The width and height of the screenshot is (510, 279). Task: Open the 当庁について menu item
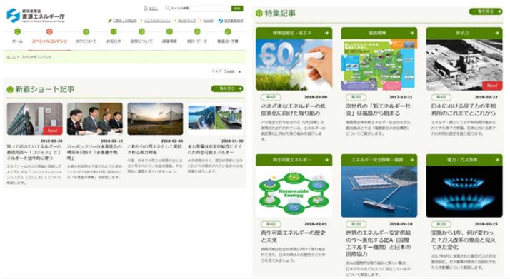tap(86, 41)
